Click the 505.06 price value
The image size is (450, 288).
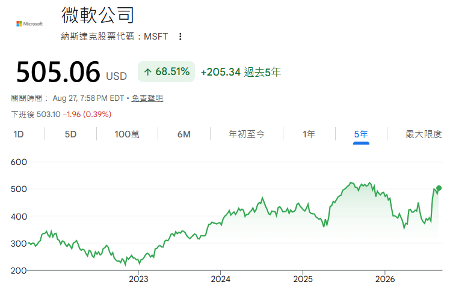58,72
